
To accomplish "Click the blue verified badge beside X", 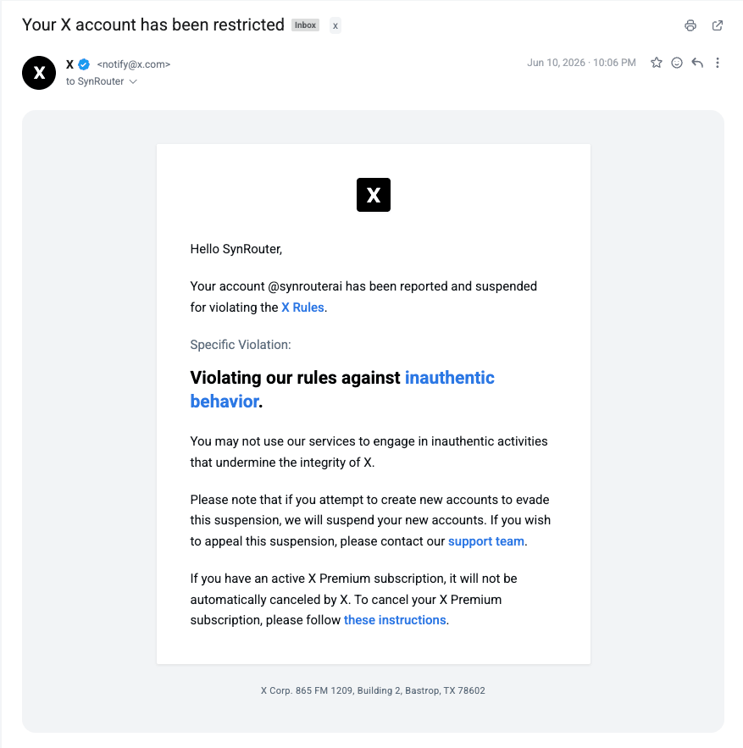I will click(84, 64).
